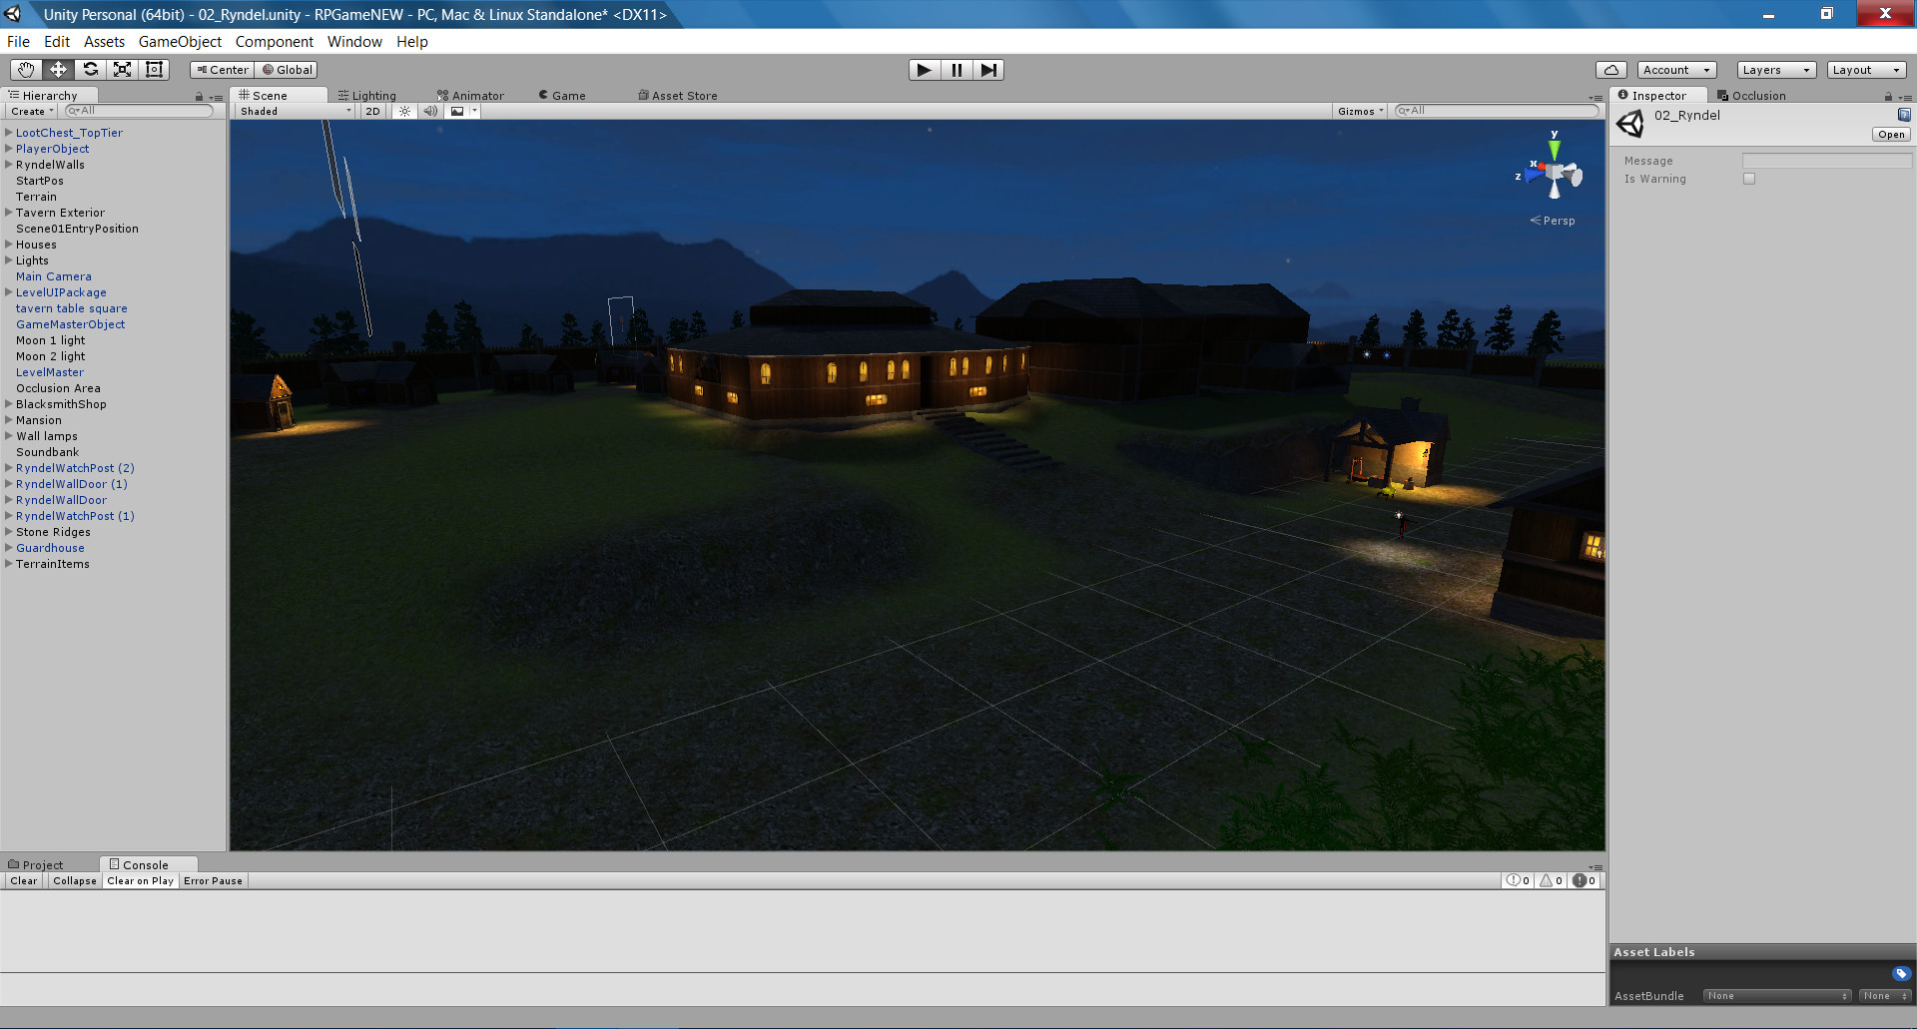Toggle 2D scene view mode
This screenshot has height=1029, width=1917.
[372, 112]
